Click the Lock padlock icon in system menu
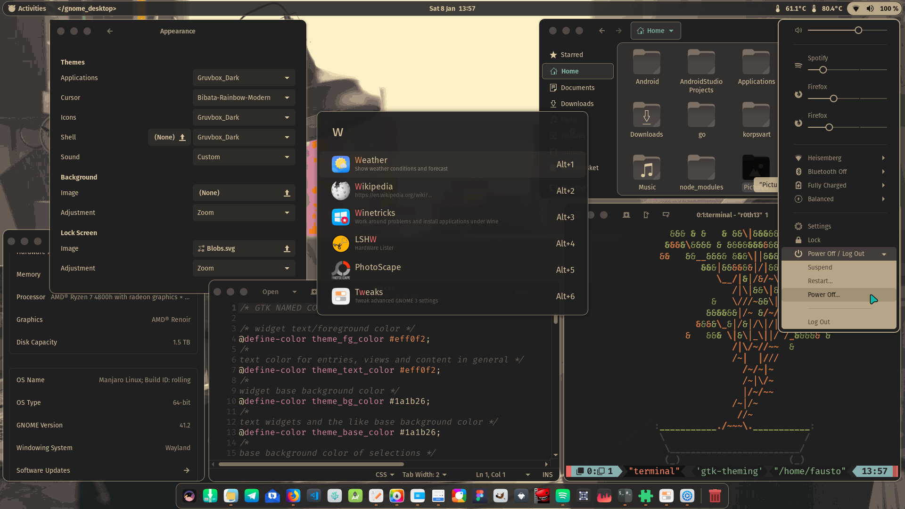Viewport: 905px width, 509px height. coord(798,240)
